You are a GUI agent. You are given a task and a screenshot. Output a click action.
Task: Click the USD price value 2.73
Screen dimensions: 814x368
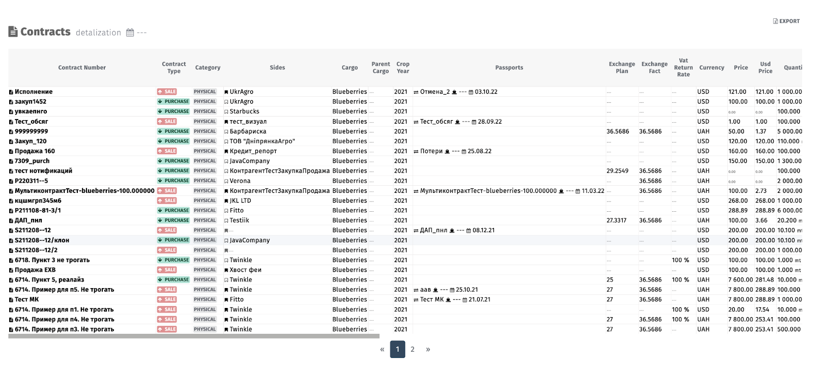[x=761, y=191]
